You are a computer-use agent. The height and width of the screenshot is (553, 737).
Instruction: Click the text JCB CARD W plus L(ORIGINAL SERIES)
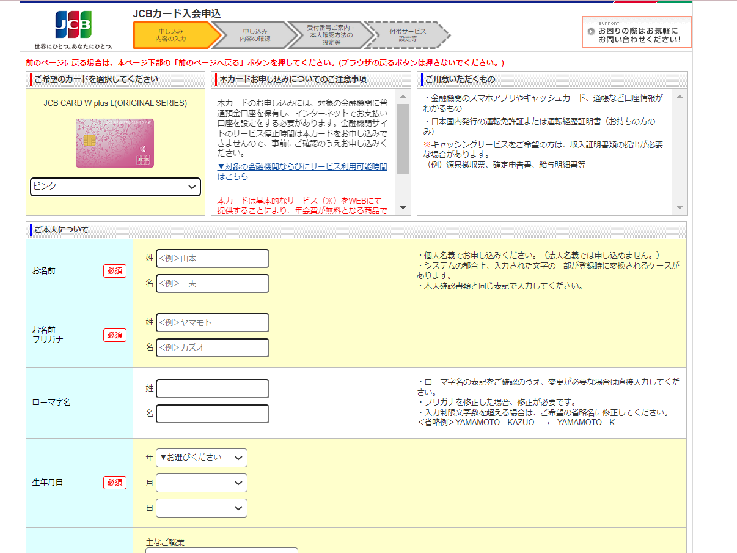116,103
